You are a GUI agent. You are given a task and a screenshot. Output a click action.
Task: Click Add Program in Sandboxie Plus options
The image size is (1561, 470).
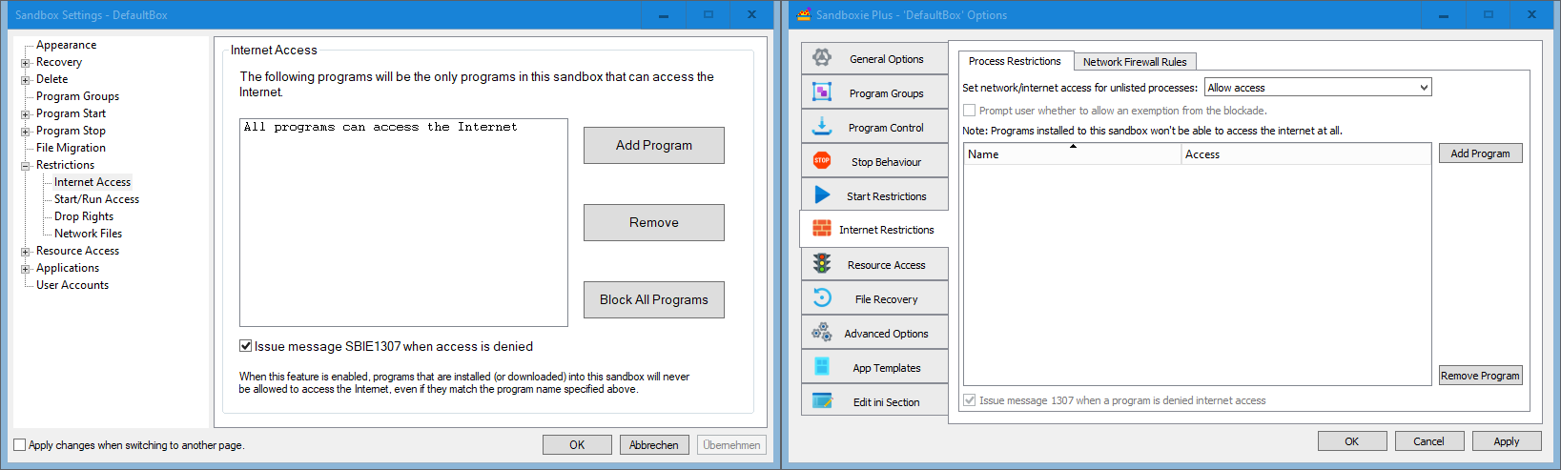point(1480,153)
